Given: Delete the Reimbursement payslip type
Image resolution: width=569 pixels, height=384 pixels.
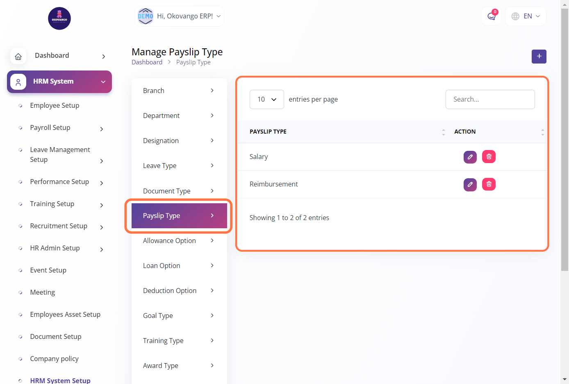Looking at the screenshot, I should (x=489, y=184).
